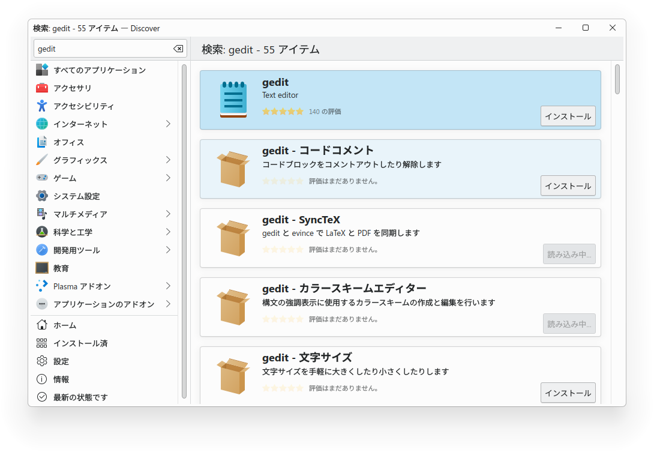Screen dimensions: 654x452
Task: Click the 設定 gear icon at bottom
Action: point(42,361)
